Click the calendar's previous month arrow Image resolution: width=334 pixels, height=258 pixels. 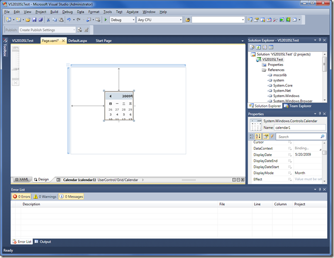(110, 96)
